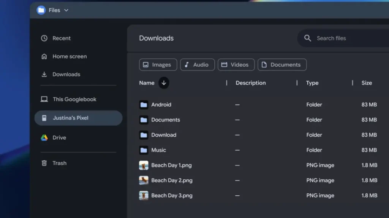Sort by Size column header
Image resolution: width=389 pixels, height=218 pixels.
pos(367,83)
